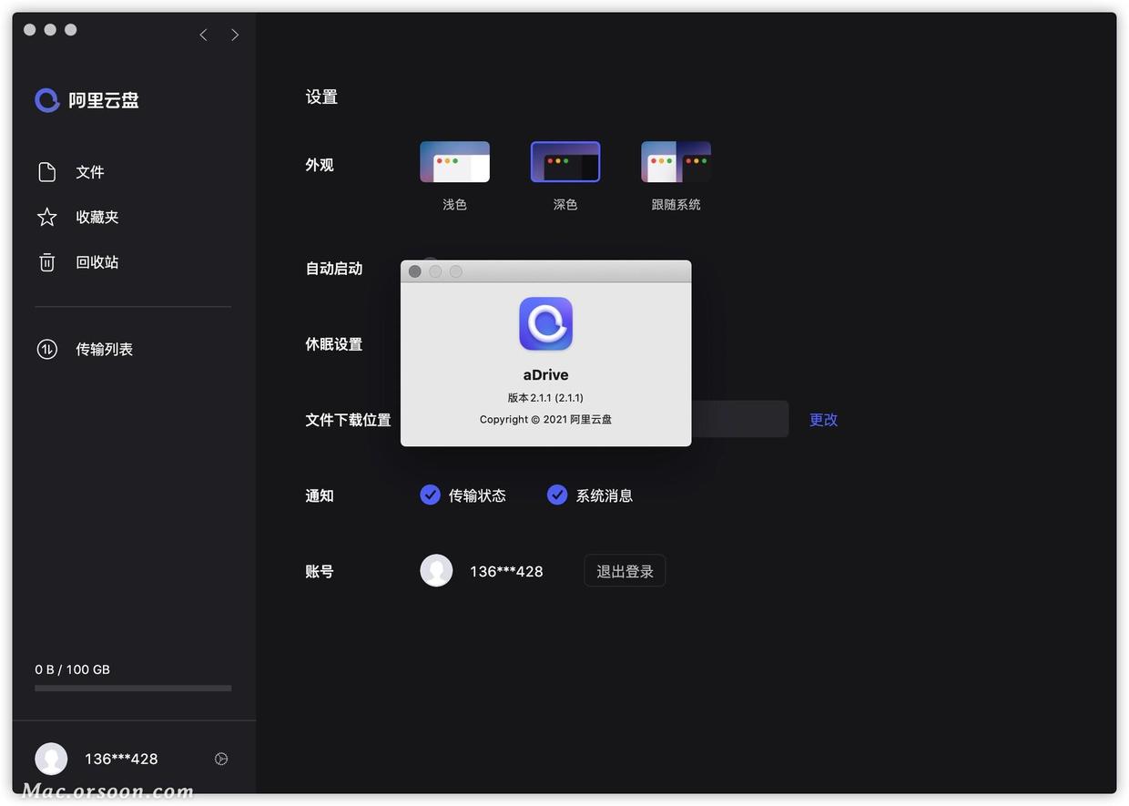Open the 回收站 trash icon
This screenshot has width=1129, height=806.
(47, 262)
